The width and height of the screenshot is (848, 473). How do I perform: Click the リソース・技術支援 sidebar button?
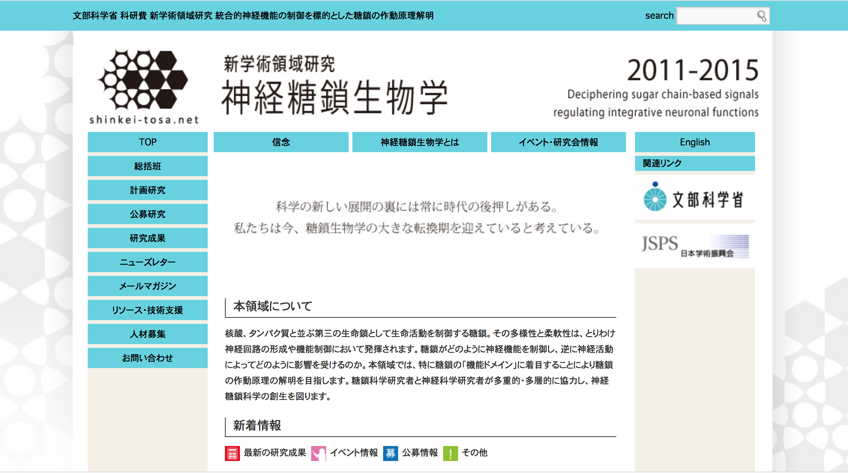[147, 310]
